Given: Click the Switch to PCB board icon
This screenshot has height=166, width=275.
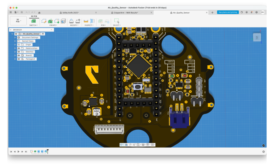Looking at the screenshot, I should pos(33,21).
